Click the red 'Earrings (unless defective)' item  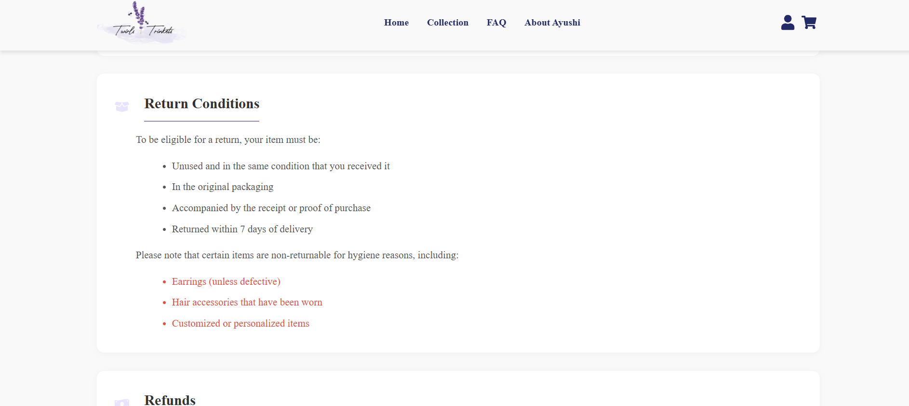(226, 281)
